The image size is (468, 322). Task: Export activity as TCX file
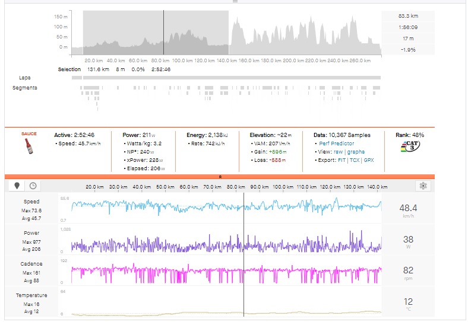[355, 160]
